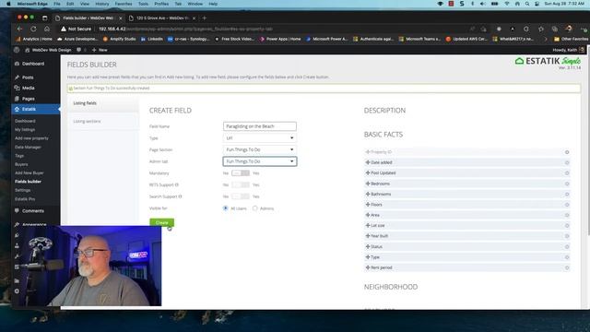
Task: Click the Search Support help icon
Action: click(x=180, y=196)
